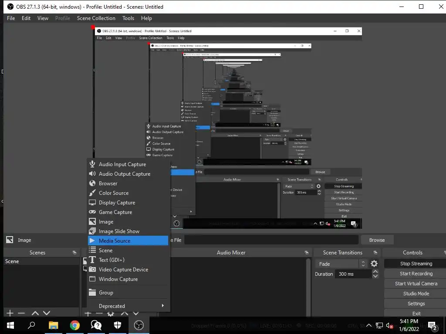Choose Audio Input Capture microphone icon entry
The width and height of the screenshot is (446, 334).
(128, 164)
